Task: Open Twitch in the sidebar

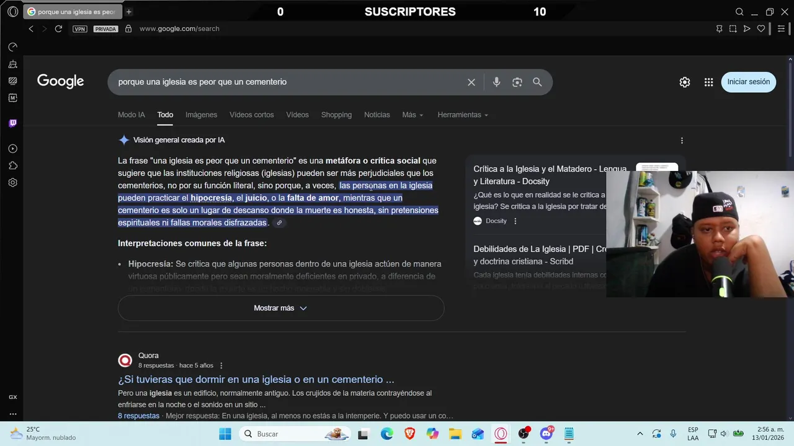Action: pos(12,123)
